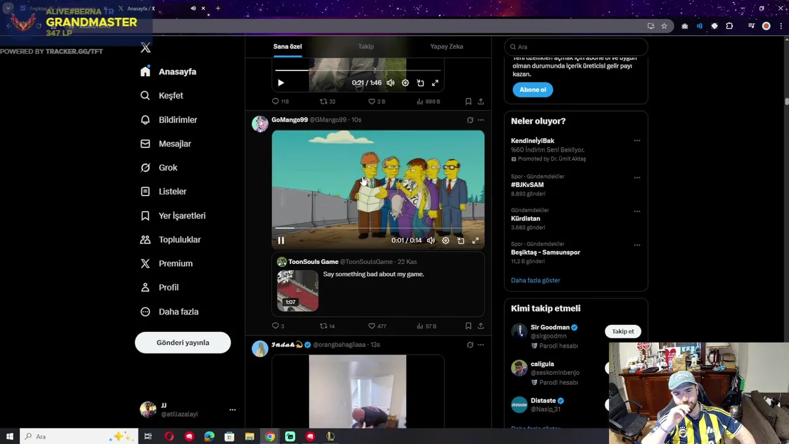The image size is (789, 444).
Task: Bookmark the GoMango99 post
Action: 468,326
